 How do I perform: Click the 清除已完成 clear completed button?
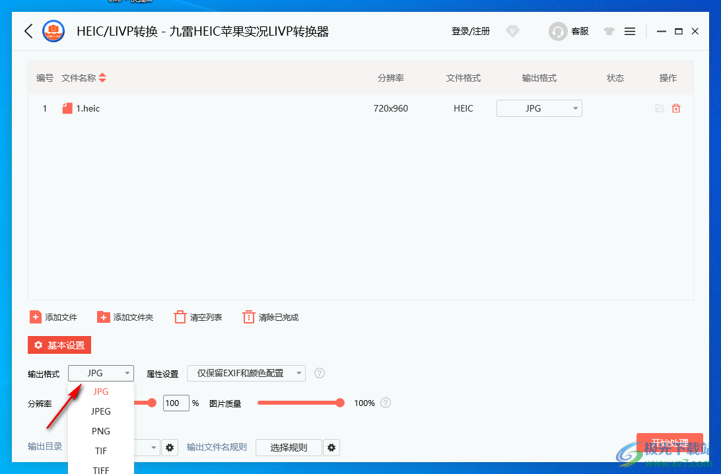coord(271,318)
